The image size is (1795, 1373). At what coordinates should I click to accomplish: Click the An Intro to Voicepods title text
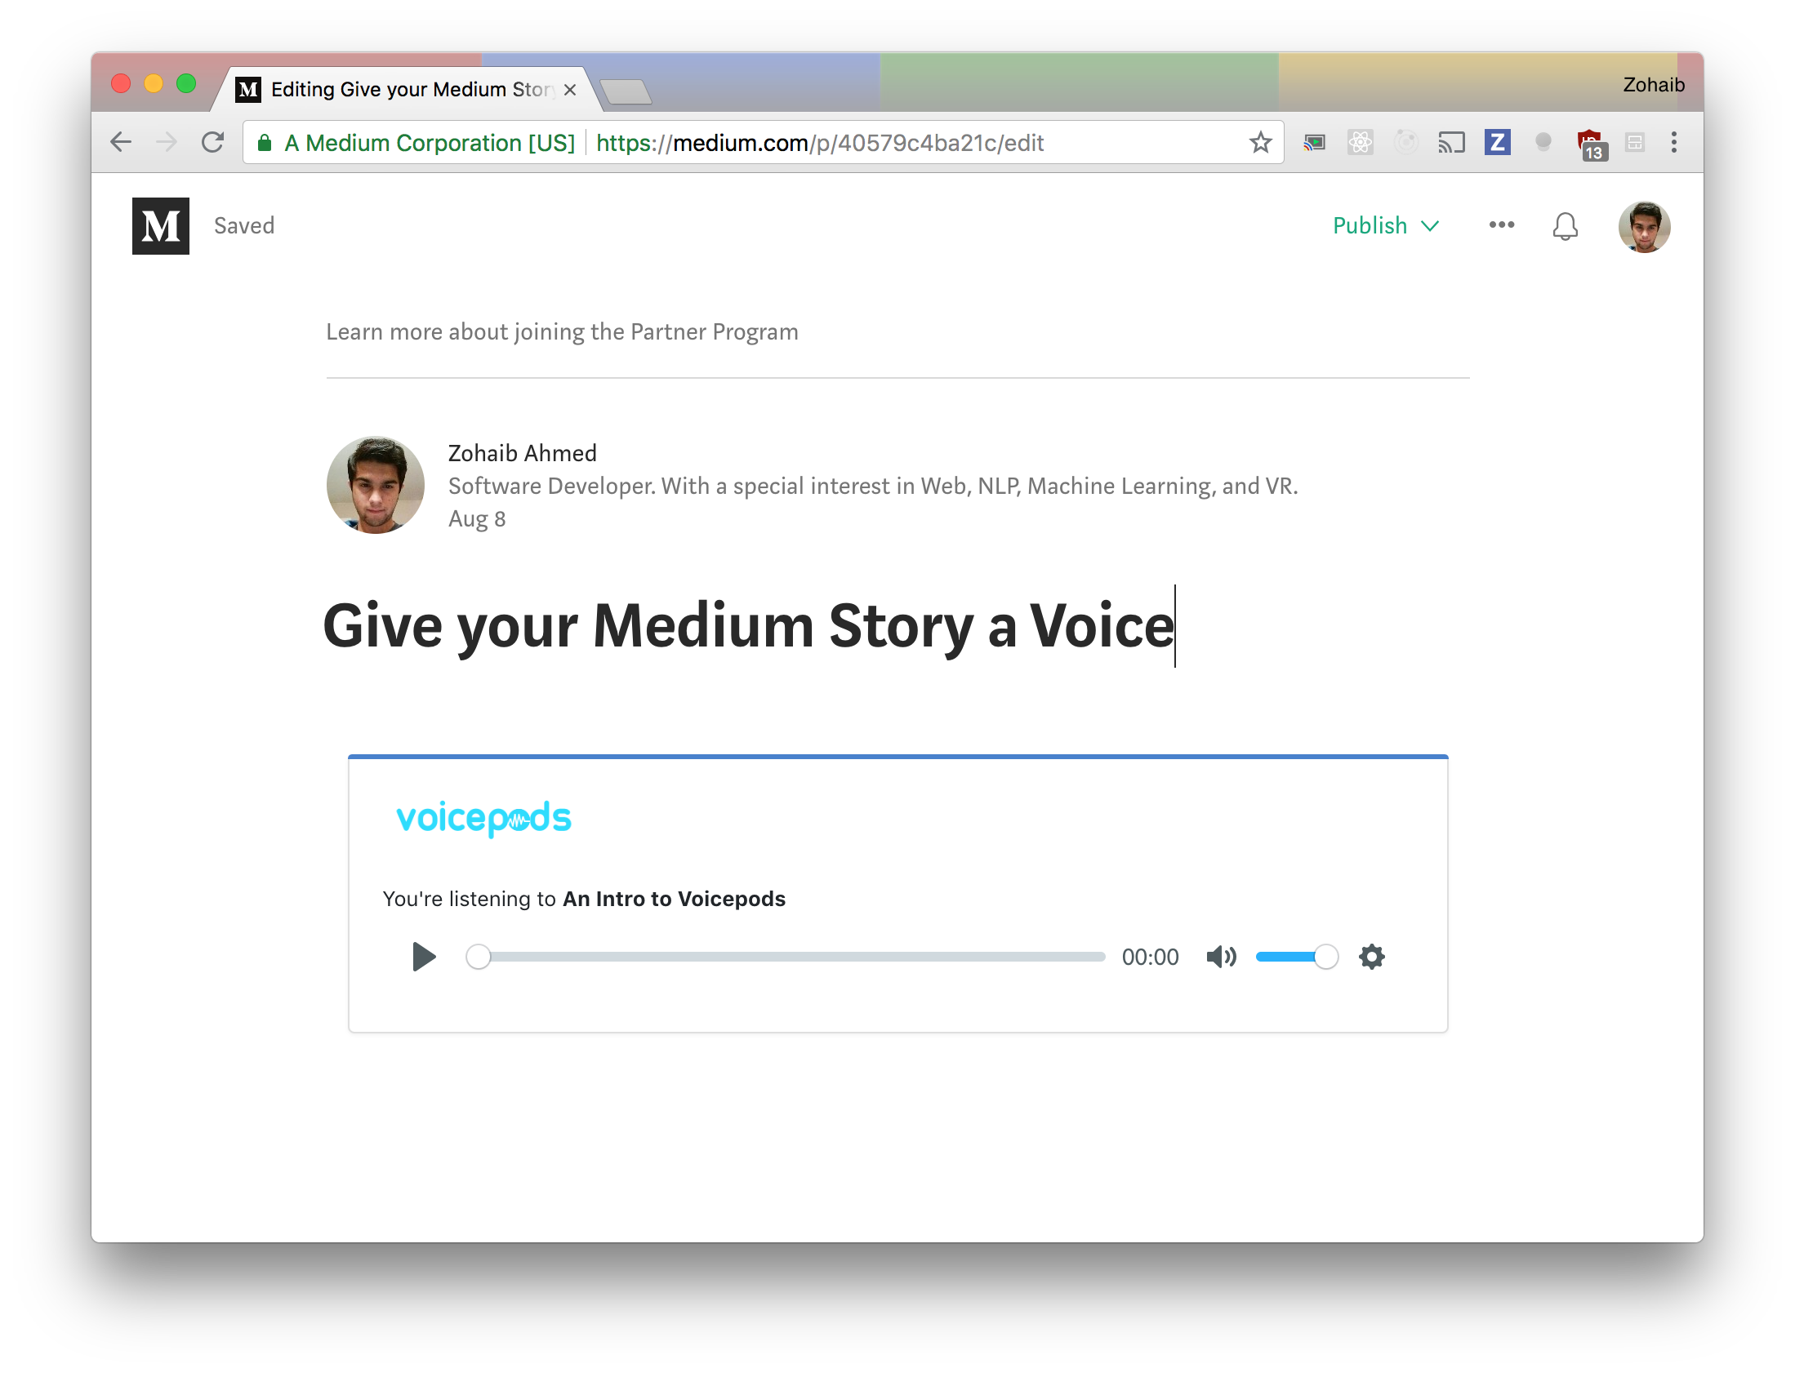point(674,899)
